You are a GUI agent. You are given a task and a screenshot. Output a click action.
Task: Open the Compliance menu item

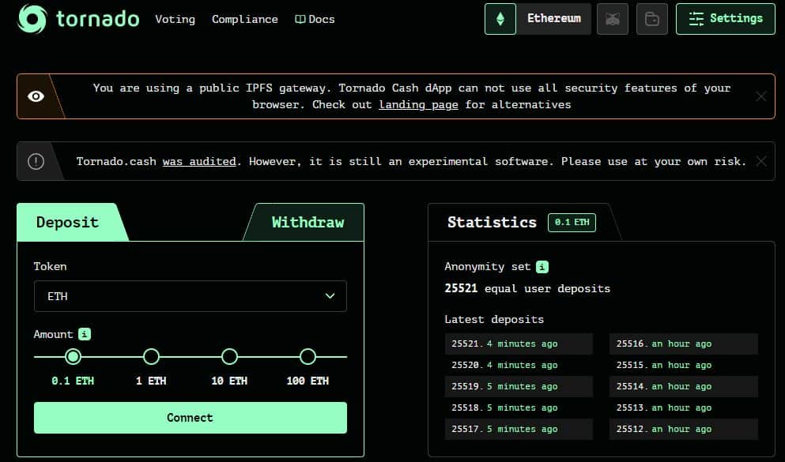point(245,19)
